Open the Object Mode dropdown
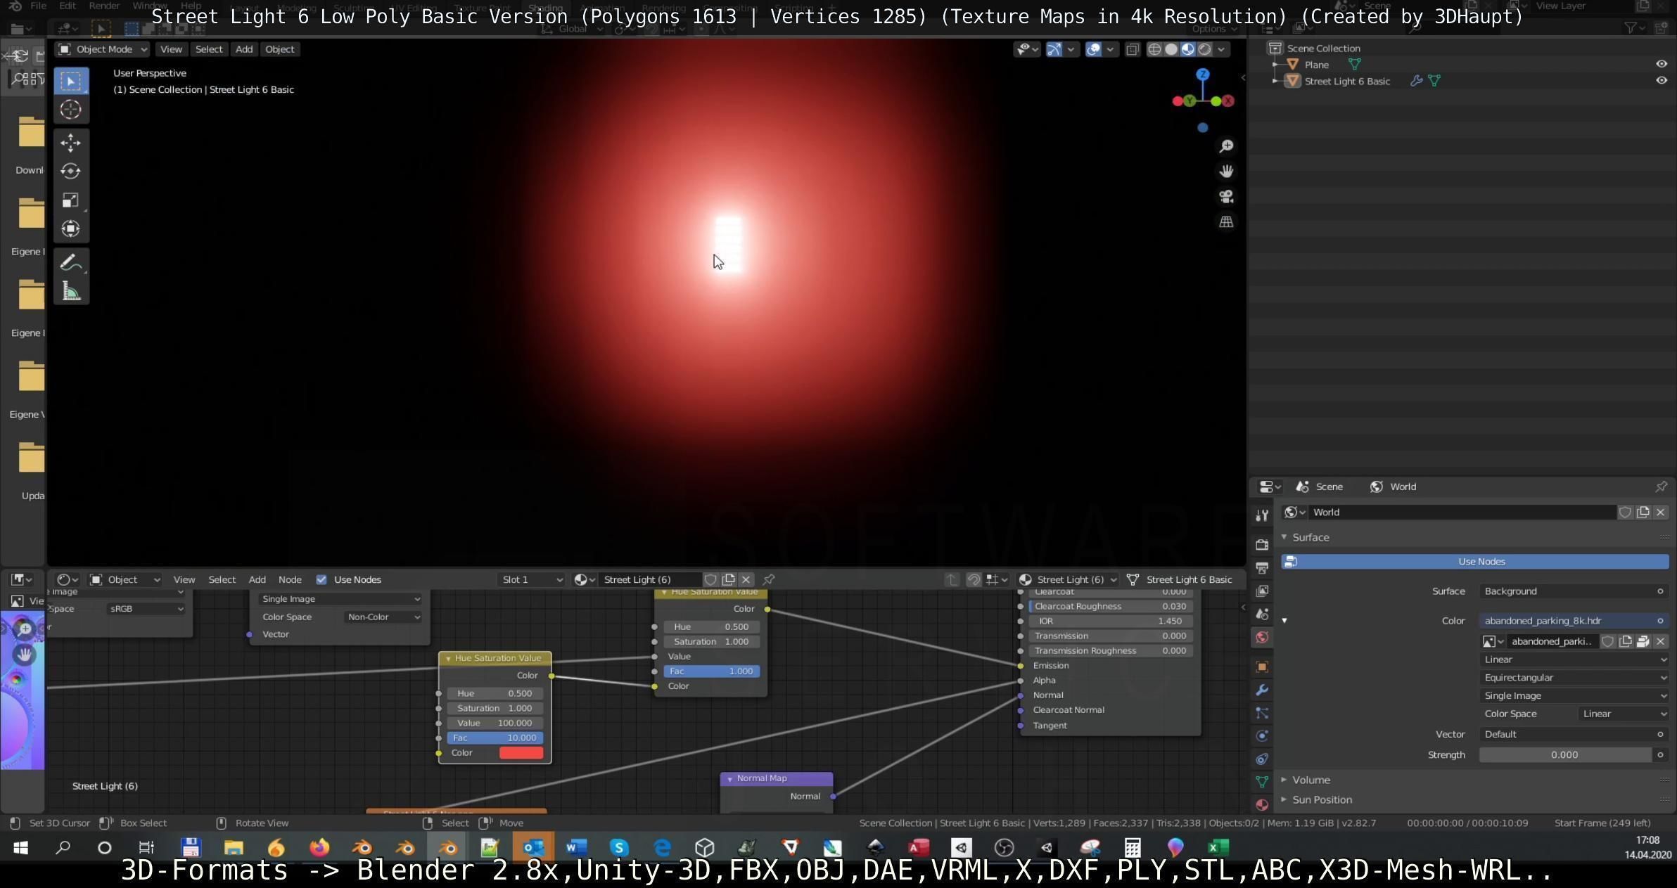This screenshot has width=1677, height=888. (103, 49)
